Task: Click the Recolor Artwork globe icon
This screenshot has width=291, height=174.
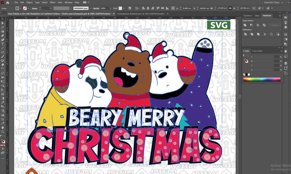Action: click(129, 8)
